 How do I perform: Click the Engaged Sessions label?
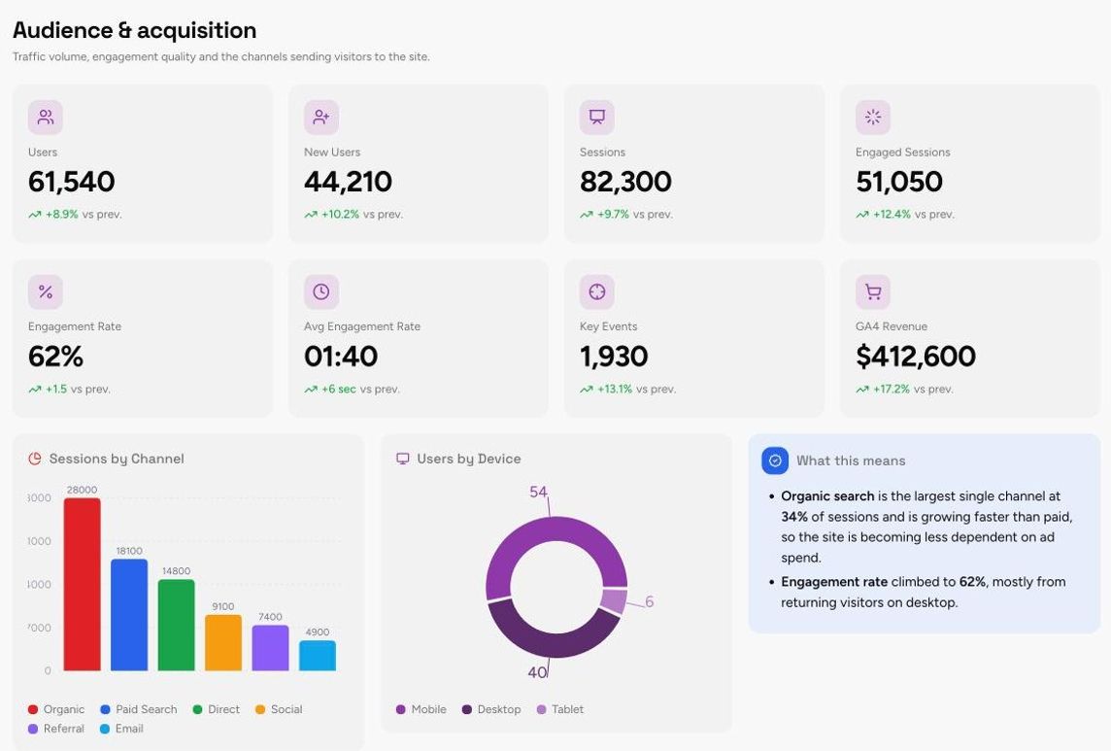click(903, 153)
